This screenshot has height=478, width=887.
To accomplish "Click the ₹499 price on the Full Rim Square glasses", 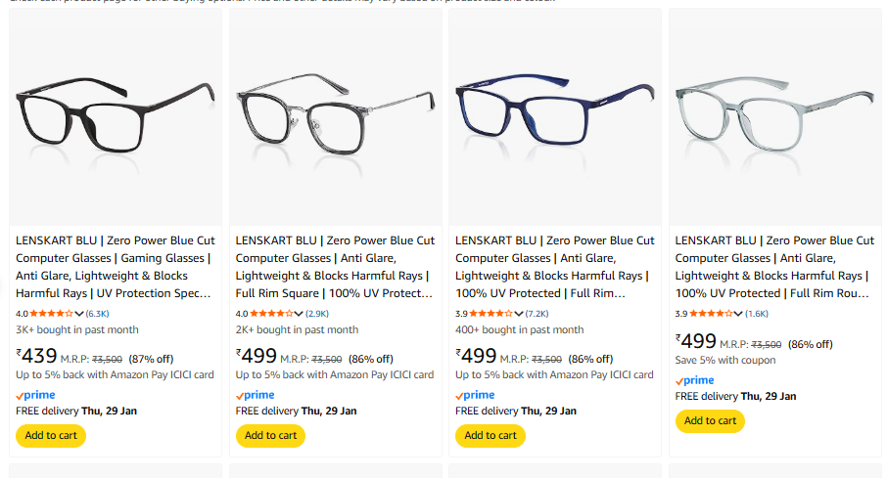I will (x=259, y=356).
